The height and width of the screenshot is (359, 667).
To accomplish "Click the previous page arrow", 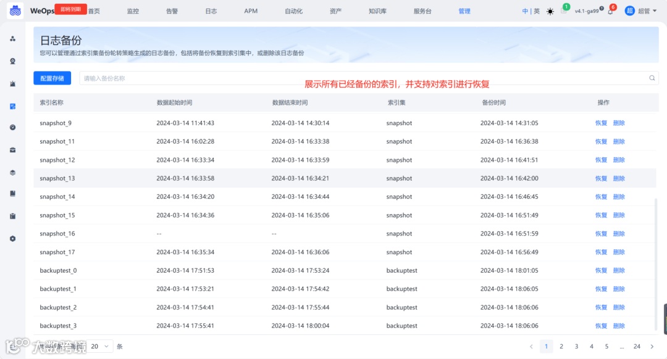I will coord(531,346).
